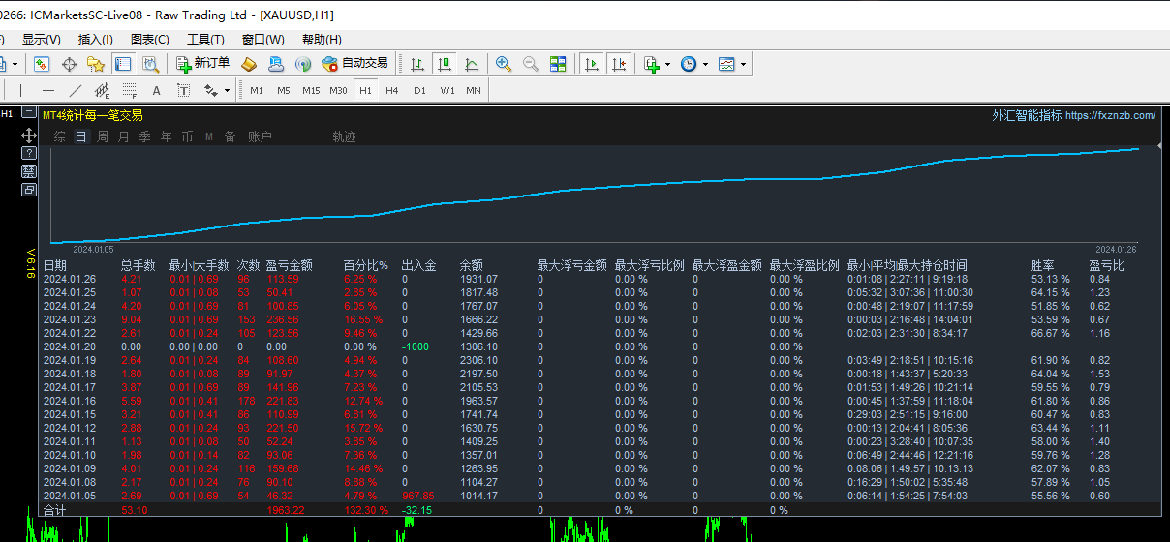Open the 插入(I) insert menu
Screen dimensions: 1170x542
(x=96, y=40)
